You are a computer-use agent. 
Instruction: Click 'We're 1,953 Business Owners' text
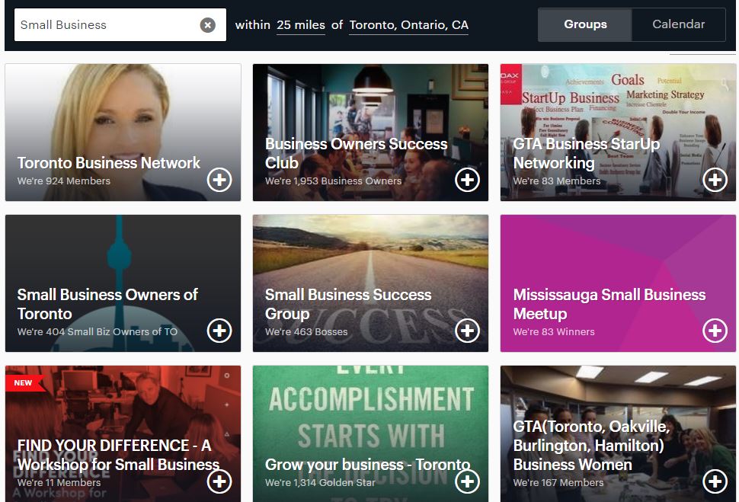point(333,181)
